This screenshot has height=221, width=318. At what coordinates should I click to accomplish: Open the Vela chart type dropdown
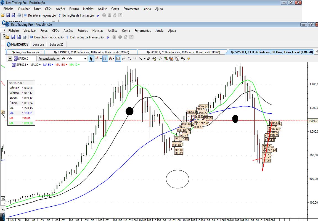[74, 59]
